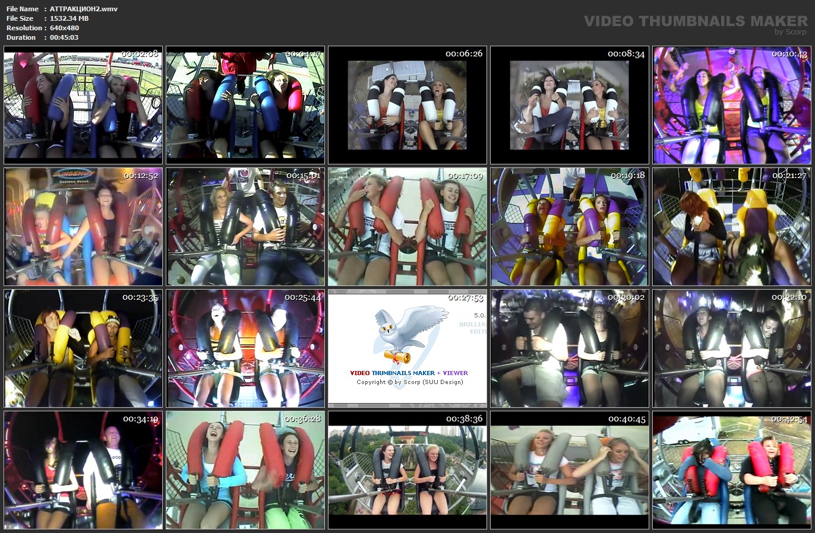815x533 pixels.
Task: Click the VIDEO THUMBNAILS MAKER watermark title
Action: click(x=695, y=21)
